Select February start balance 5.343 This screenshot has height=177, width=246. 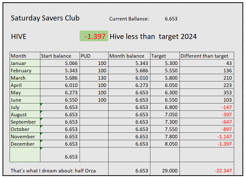(x=60, y=71)
